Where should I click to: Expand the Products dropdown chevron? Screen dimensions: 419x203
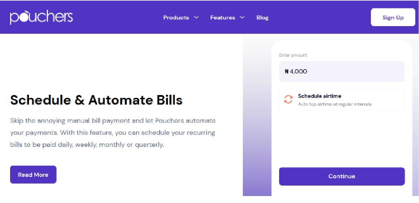(x=196, y=17)
